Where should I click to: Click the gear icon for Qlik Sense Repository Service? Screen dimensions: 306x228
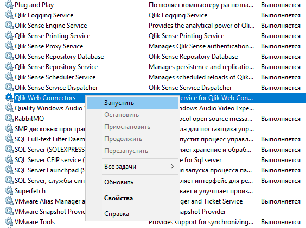click(9, 67)
